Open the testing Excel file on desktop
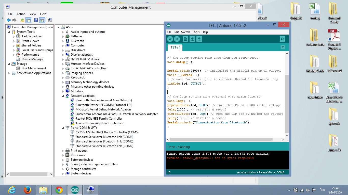 [315, 11]
